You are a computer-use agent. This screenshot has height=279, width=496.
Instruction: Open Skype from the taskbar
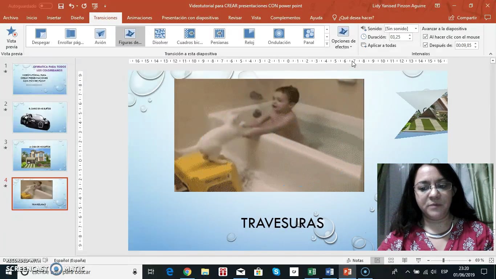pyautogui.click(x=276, y=272)
